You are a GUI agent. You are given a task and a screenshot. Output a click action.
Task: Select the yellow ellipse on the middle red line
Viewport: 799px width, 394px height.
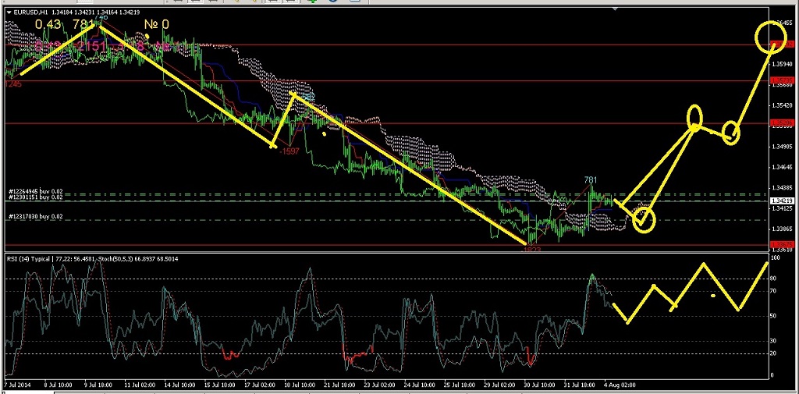(x=695, y=117)
